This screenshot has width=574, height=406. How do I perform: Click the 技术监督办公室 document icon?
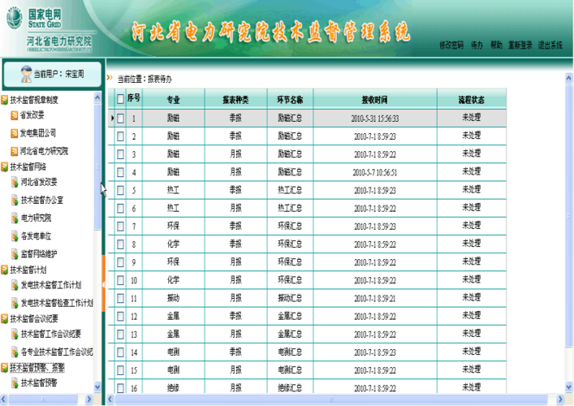tap(15, 200)
